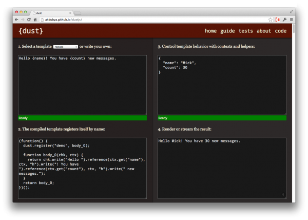
Task: Click the red bracket extension icon
Action: pos(278,20)
